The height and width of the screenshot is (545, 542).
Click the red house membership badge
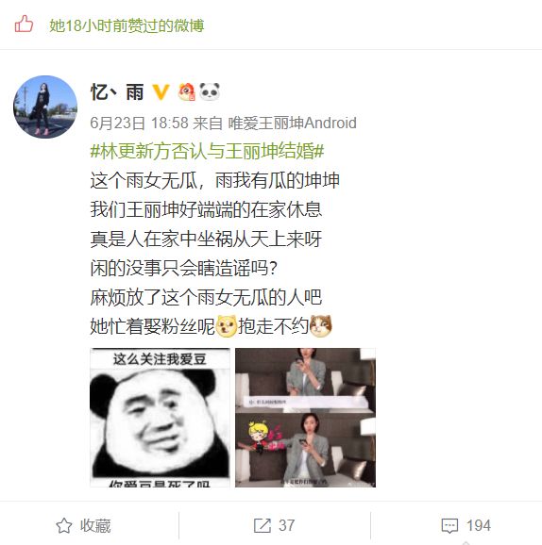[x=187, y=92]
